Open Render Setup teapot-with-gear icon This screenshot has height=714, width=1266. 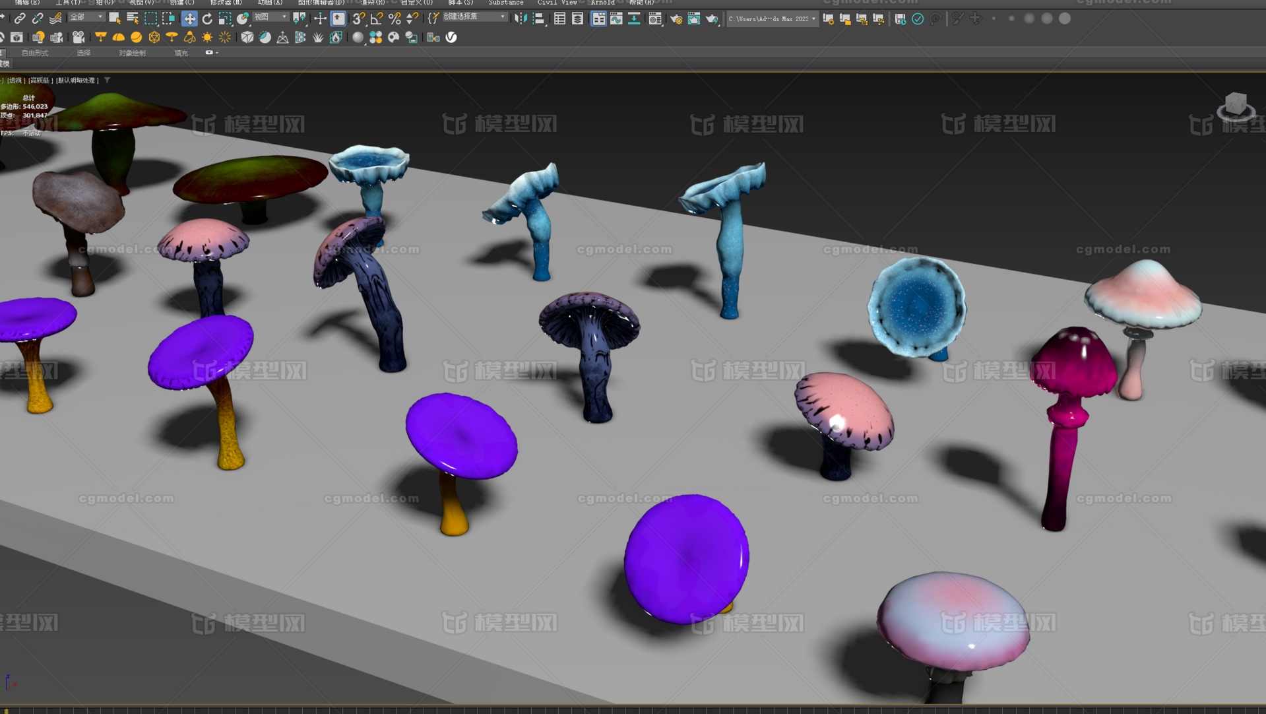(676, 18)
